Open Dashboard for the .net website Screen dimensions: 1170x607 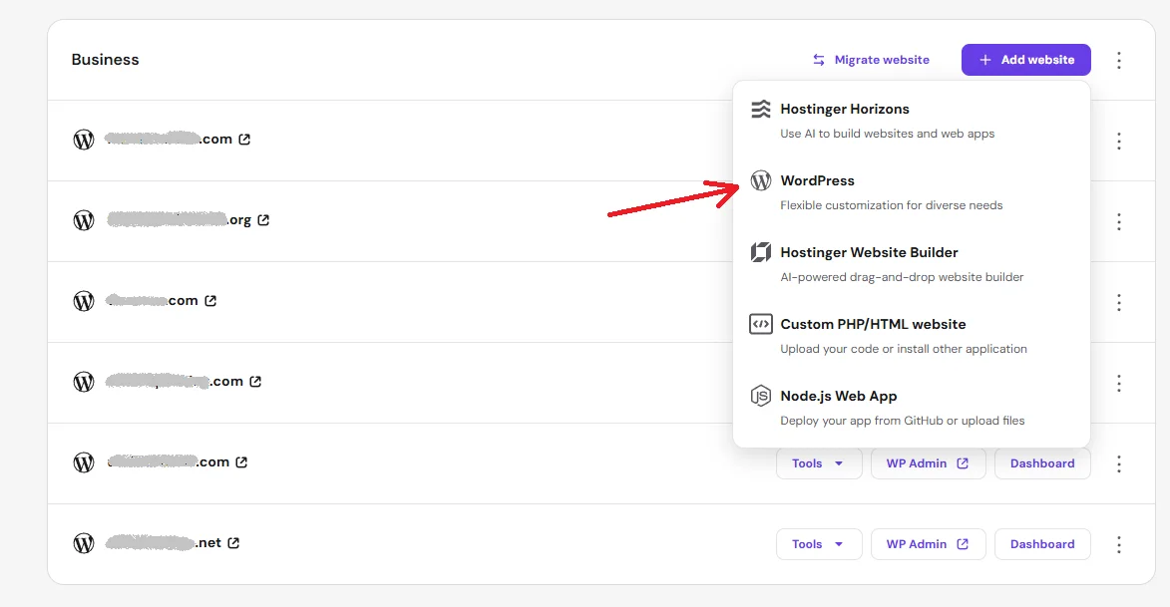click(x=1042, y=544)
